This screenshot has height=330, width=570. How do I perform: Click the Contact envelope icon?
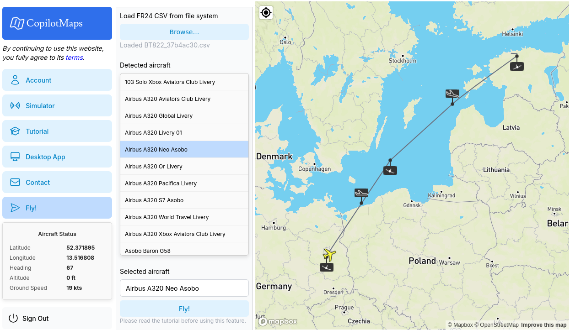point(15,182)
